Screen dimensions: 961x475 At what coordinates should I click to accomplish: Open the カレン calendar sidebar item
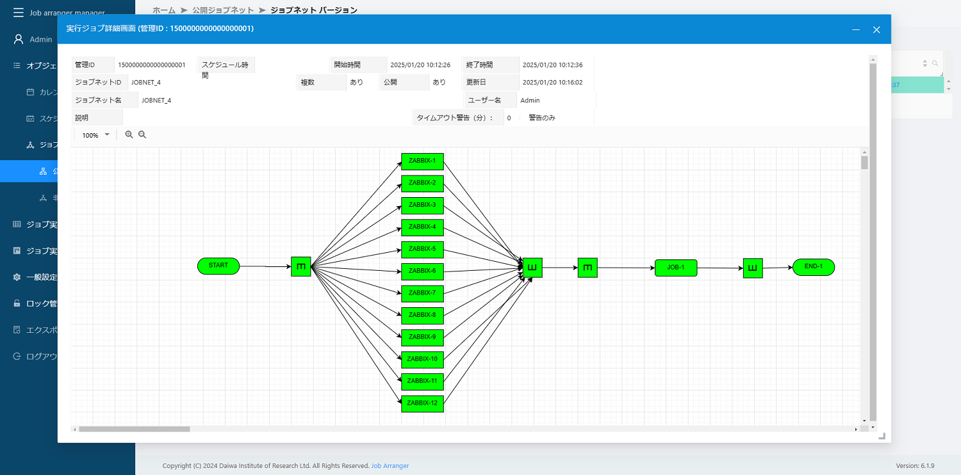pos(42,92)
